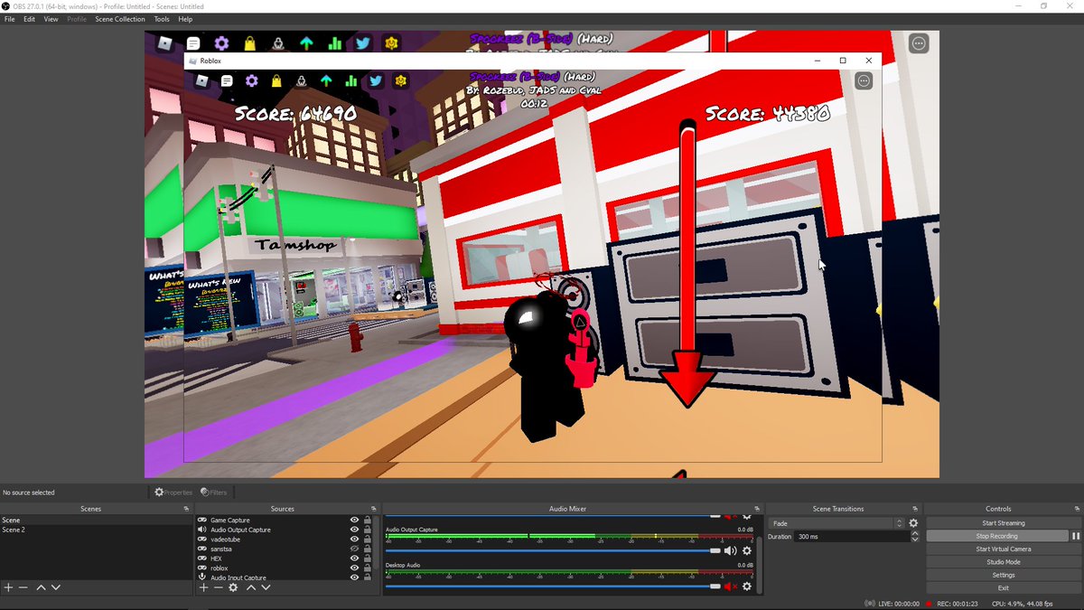
Task: Remove the selected scene using Scenes minus icon
Action: pos(23,587)
